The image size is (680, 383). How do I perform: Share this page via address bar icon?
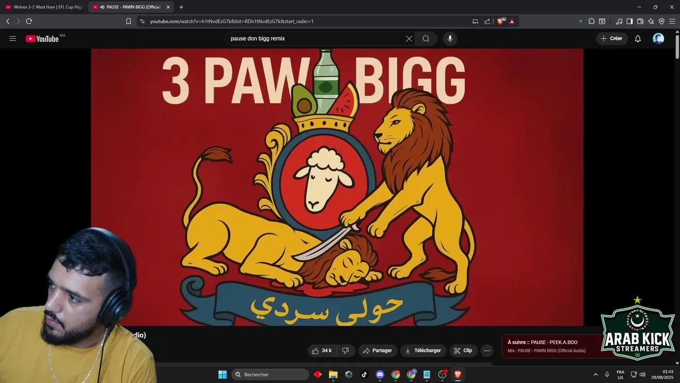point(487,21)
